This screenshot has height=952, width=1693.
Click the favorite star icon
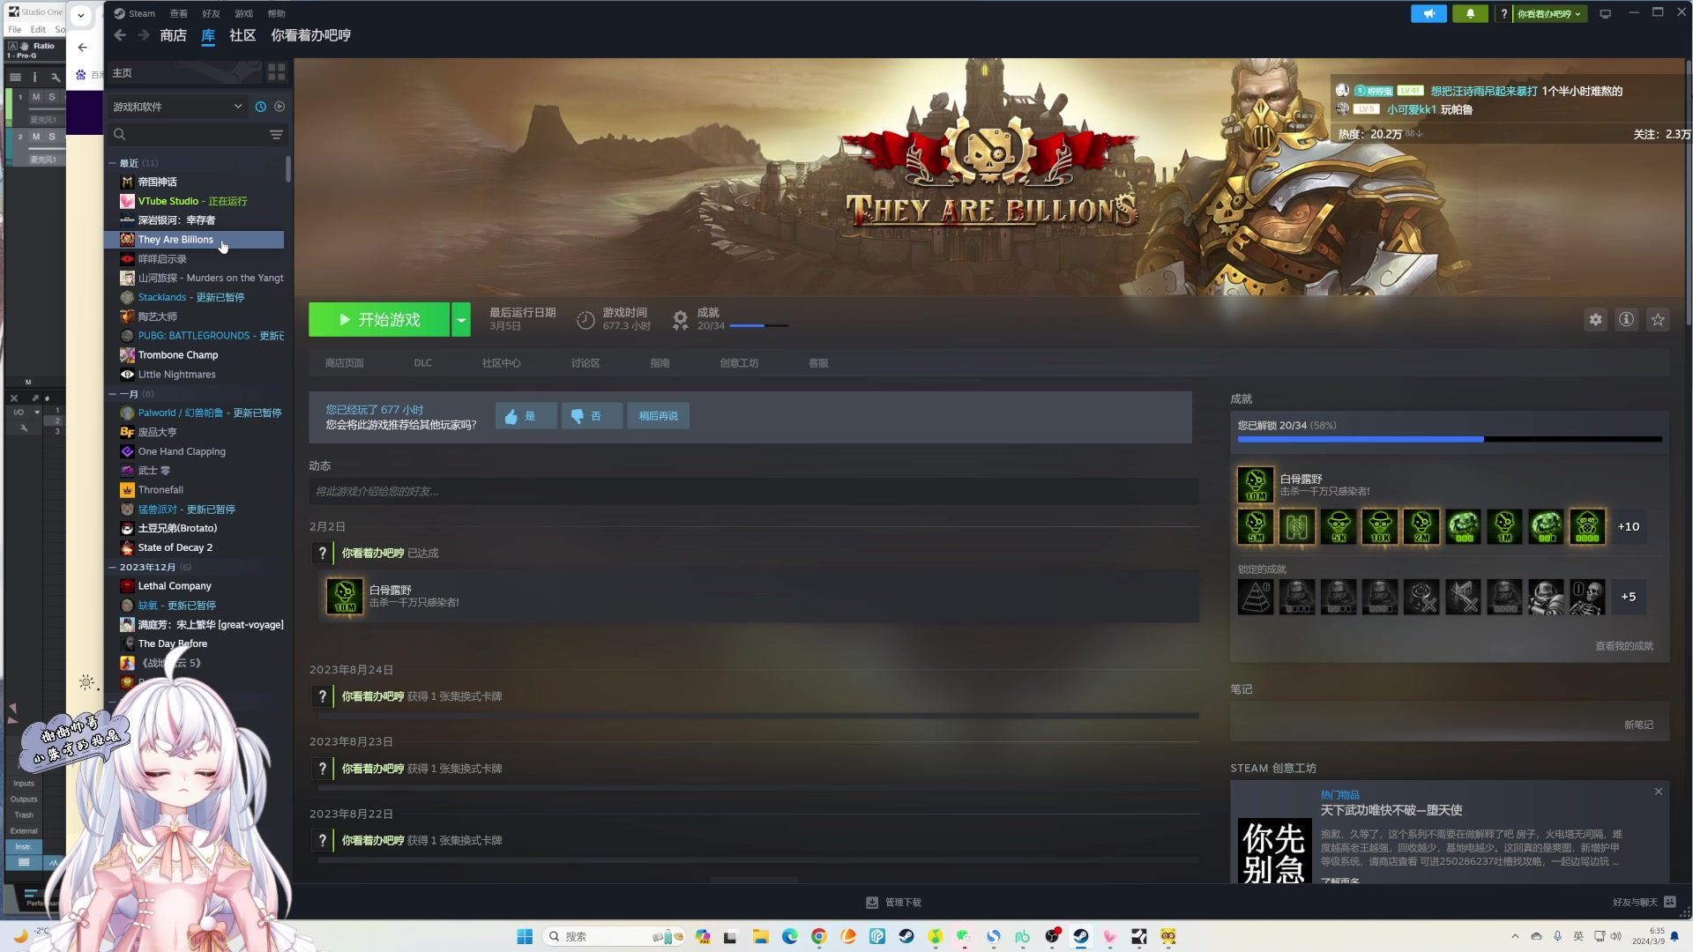coord(1658,320)
